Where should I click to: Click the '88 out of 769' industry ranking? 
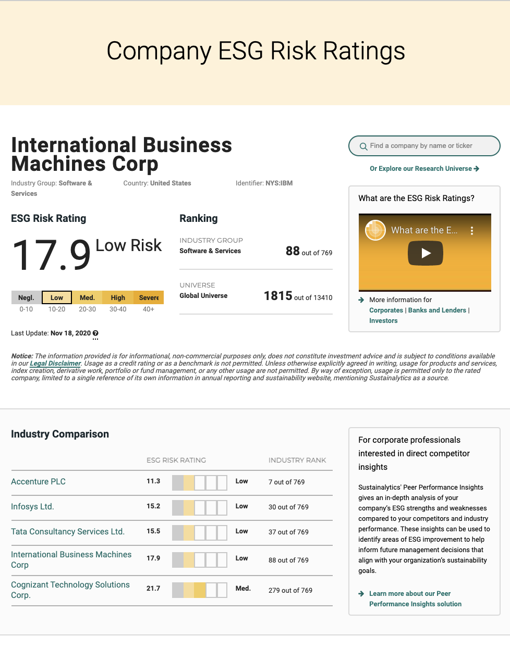[x=309, y=252]
